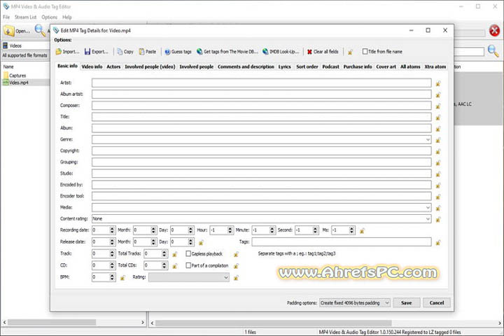Screen dimensions: 504x336
Task: Click into the Artist text field
Action: [261, 83]
